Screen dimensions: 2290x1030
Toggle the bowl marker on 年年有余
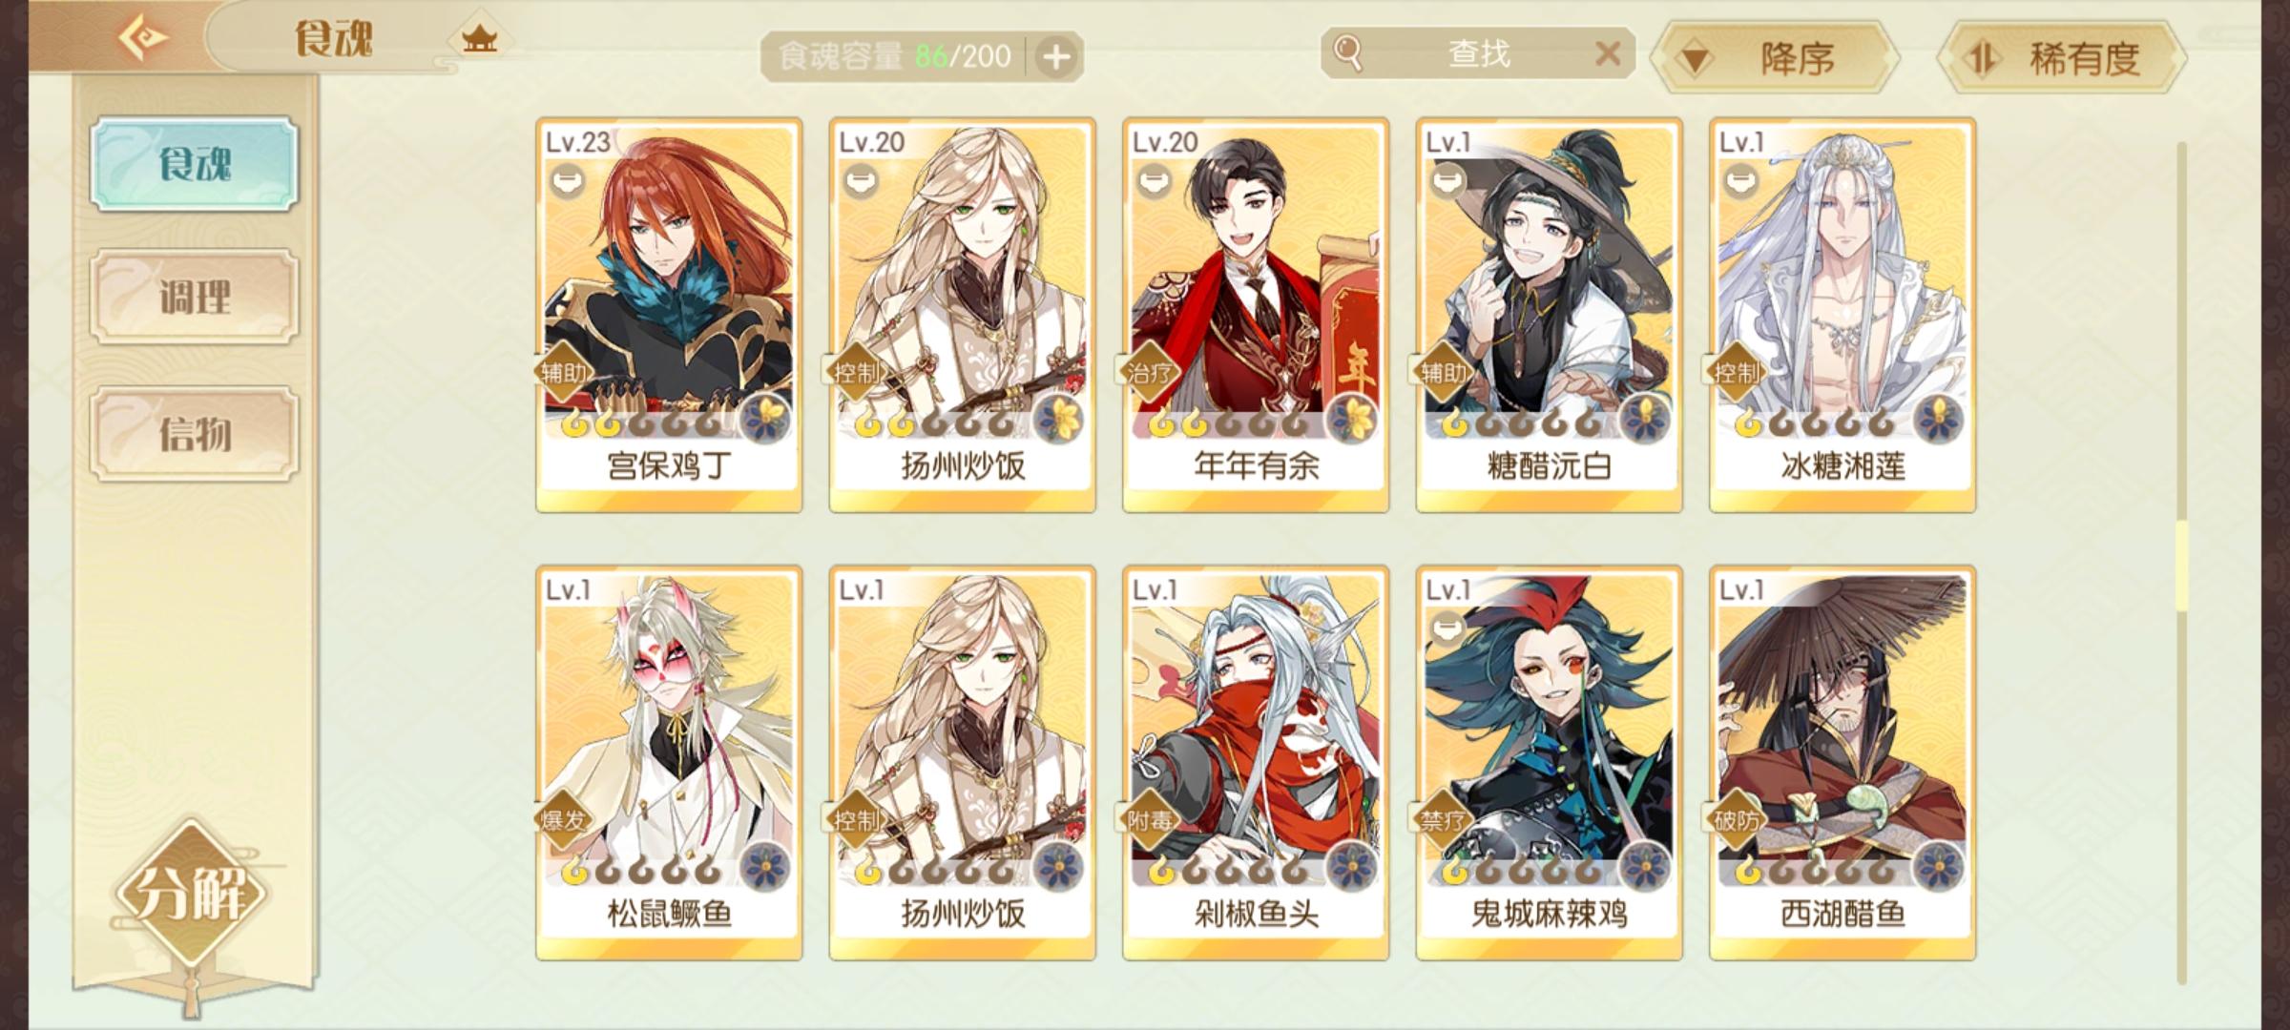pos(1155,179)
